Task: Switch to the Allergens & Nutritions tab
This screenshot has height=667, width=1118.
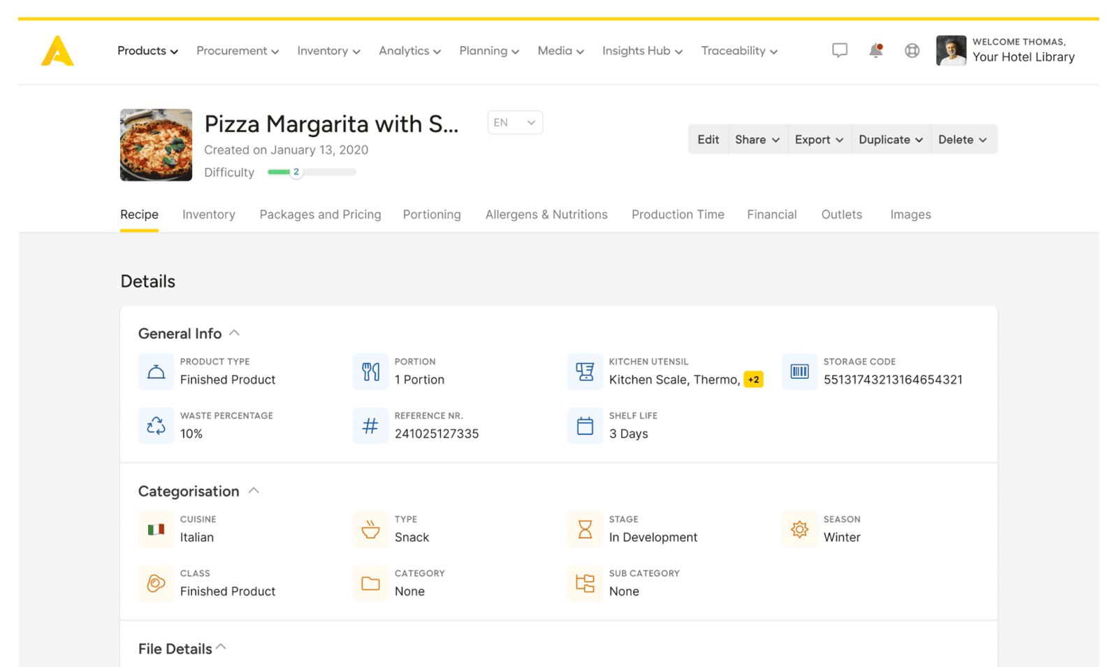Action: (546, 215)
